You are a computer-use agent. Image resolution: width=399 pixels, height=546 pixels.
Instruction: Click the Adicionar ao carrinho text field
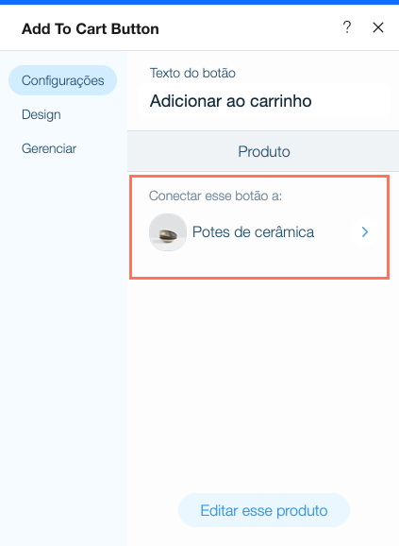tap(263, 101)
